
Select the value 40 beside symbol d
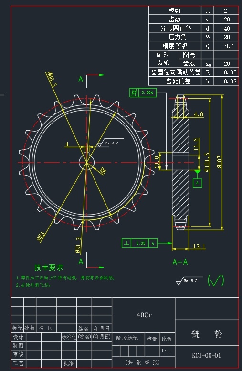point(227,29)
